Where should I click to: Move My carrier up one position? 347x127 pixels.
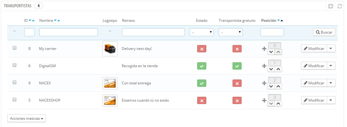[x=278, y=52]
